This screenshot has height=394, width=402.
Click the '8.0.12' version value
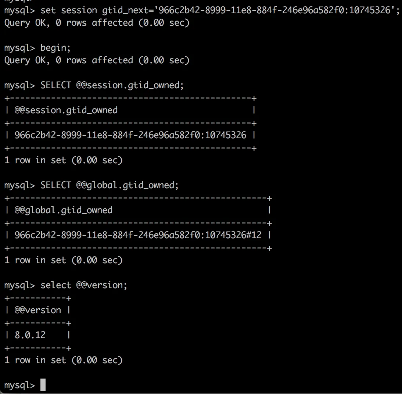[30, 335]
